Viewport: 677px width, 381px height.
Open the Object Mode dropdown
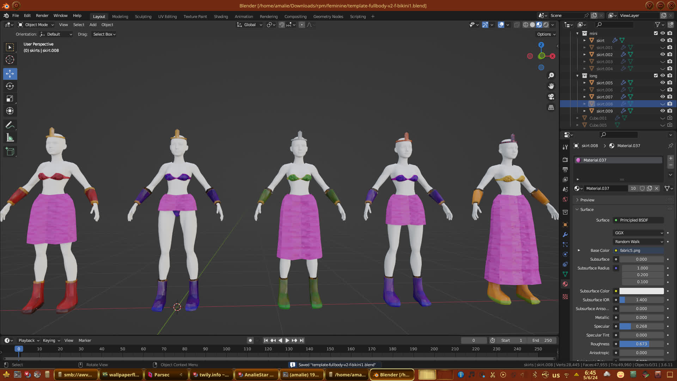point(36,25)
